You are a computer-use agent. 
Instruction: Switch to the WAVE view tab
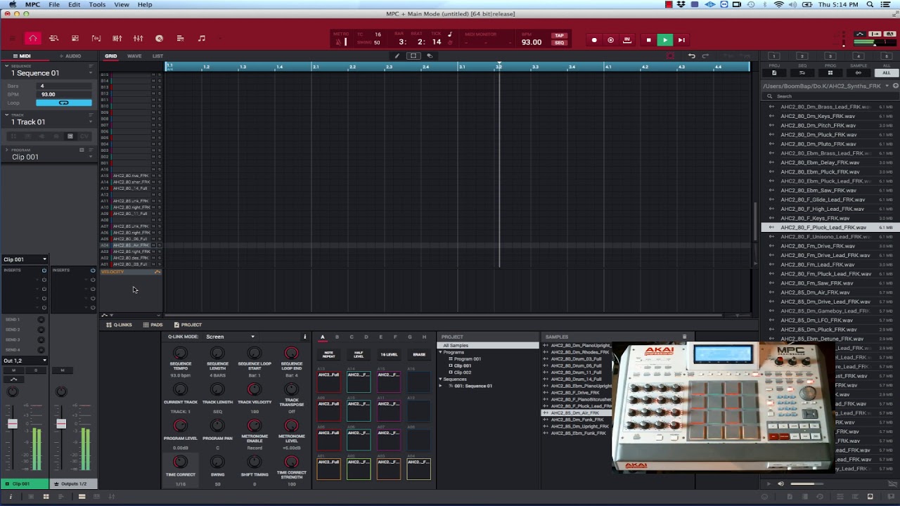click(134, 56)
